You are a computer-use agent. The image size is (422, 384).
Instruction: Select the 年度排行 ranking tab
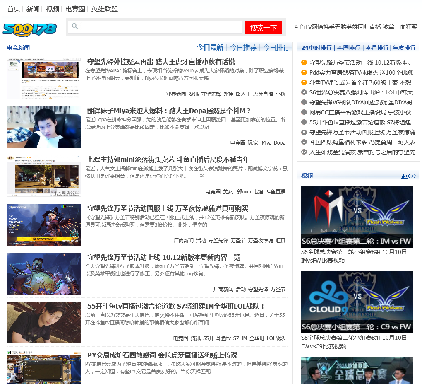404,48
